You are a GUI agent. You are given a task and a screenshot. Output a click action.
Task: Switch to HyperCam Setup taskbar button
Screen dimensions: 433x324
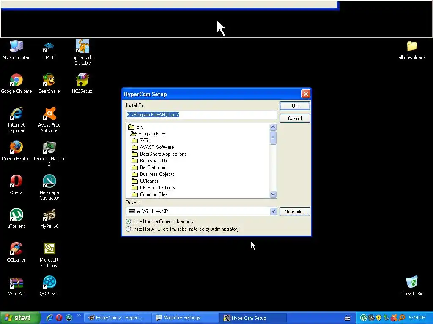(x=253, y=318)
